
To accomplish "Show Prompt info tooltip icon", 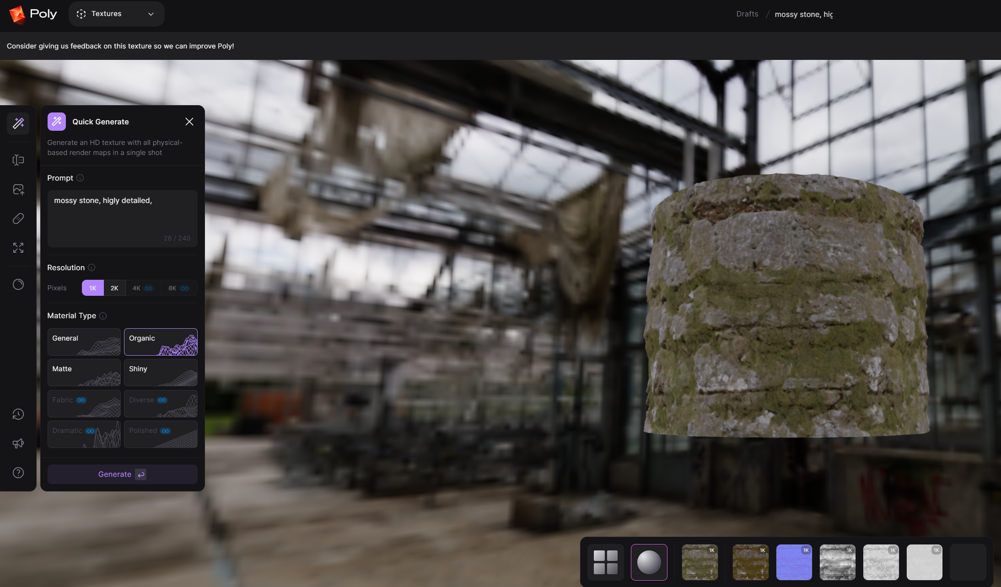I will [80, 178].
